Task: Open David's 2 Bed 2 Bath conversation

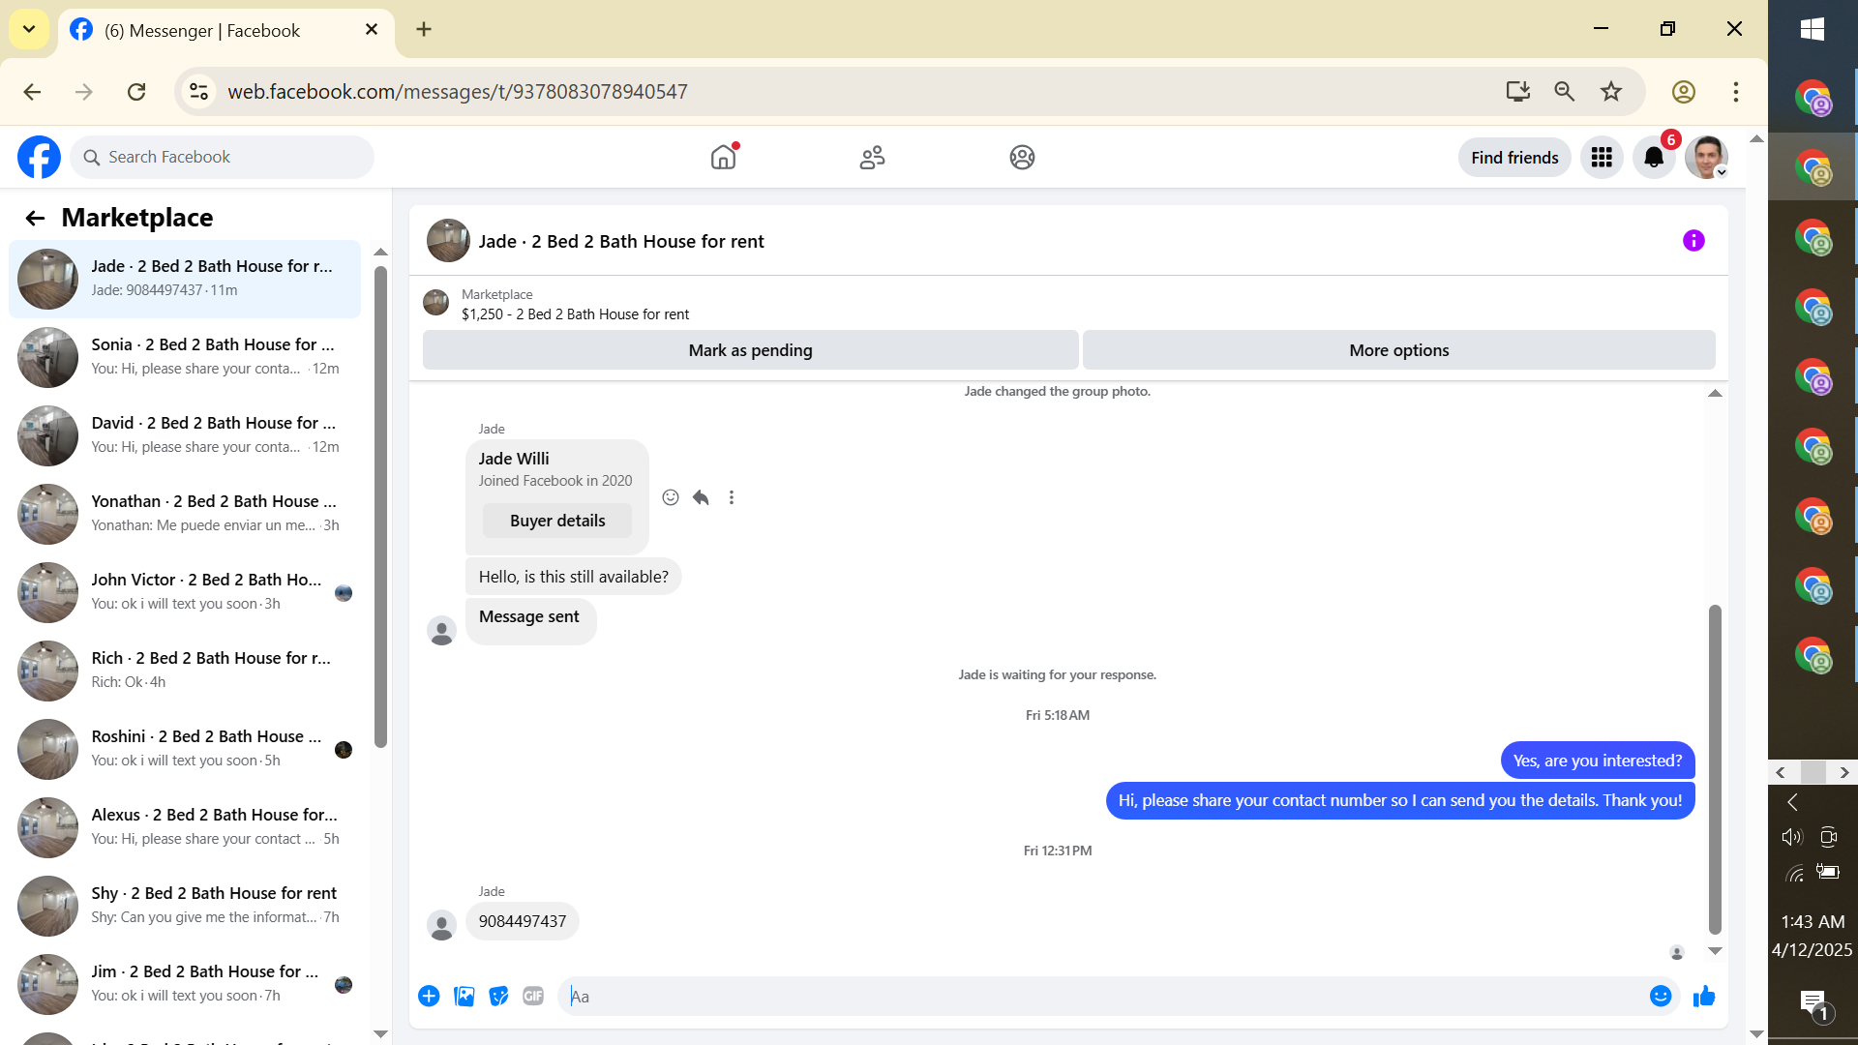Action: coord(185,434)
